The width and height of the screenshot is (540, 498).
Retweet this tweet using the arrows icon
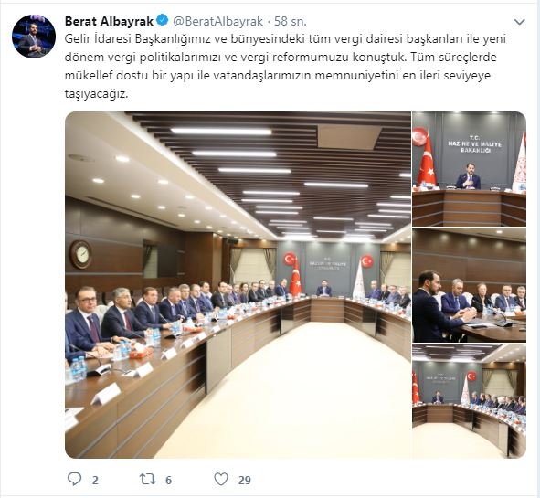point(148,479)
